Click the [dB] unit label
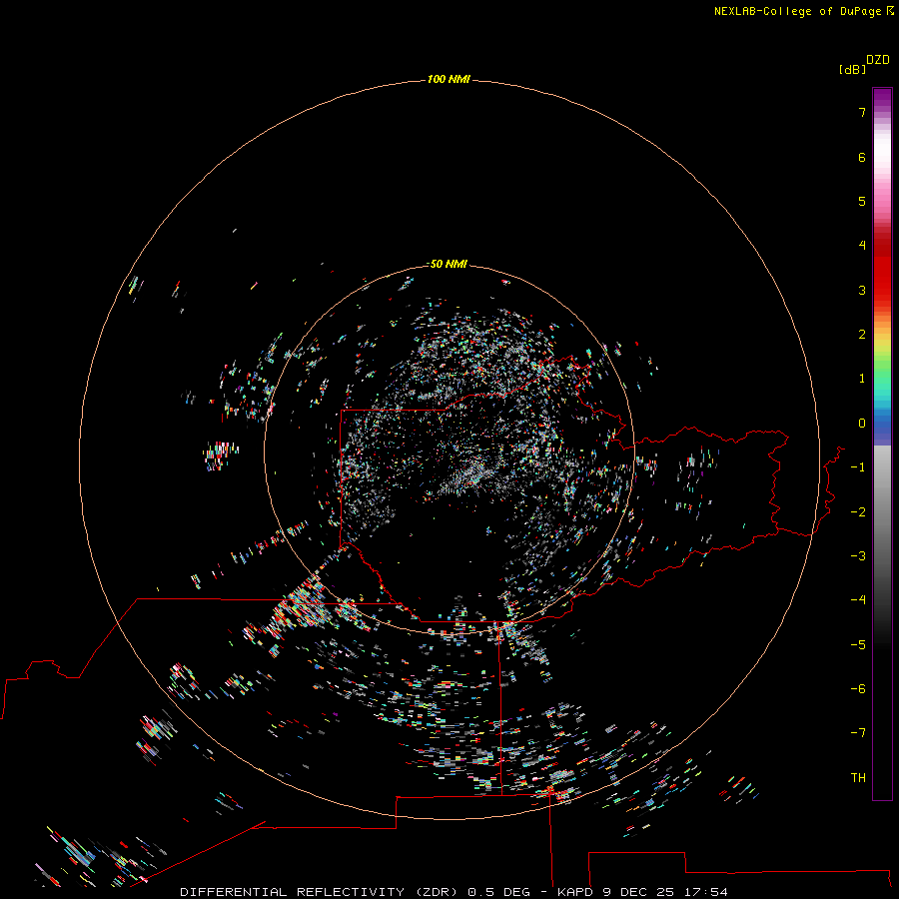Image resolution: width=899 pixels, height=899 pixels. point(852,69)
